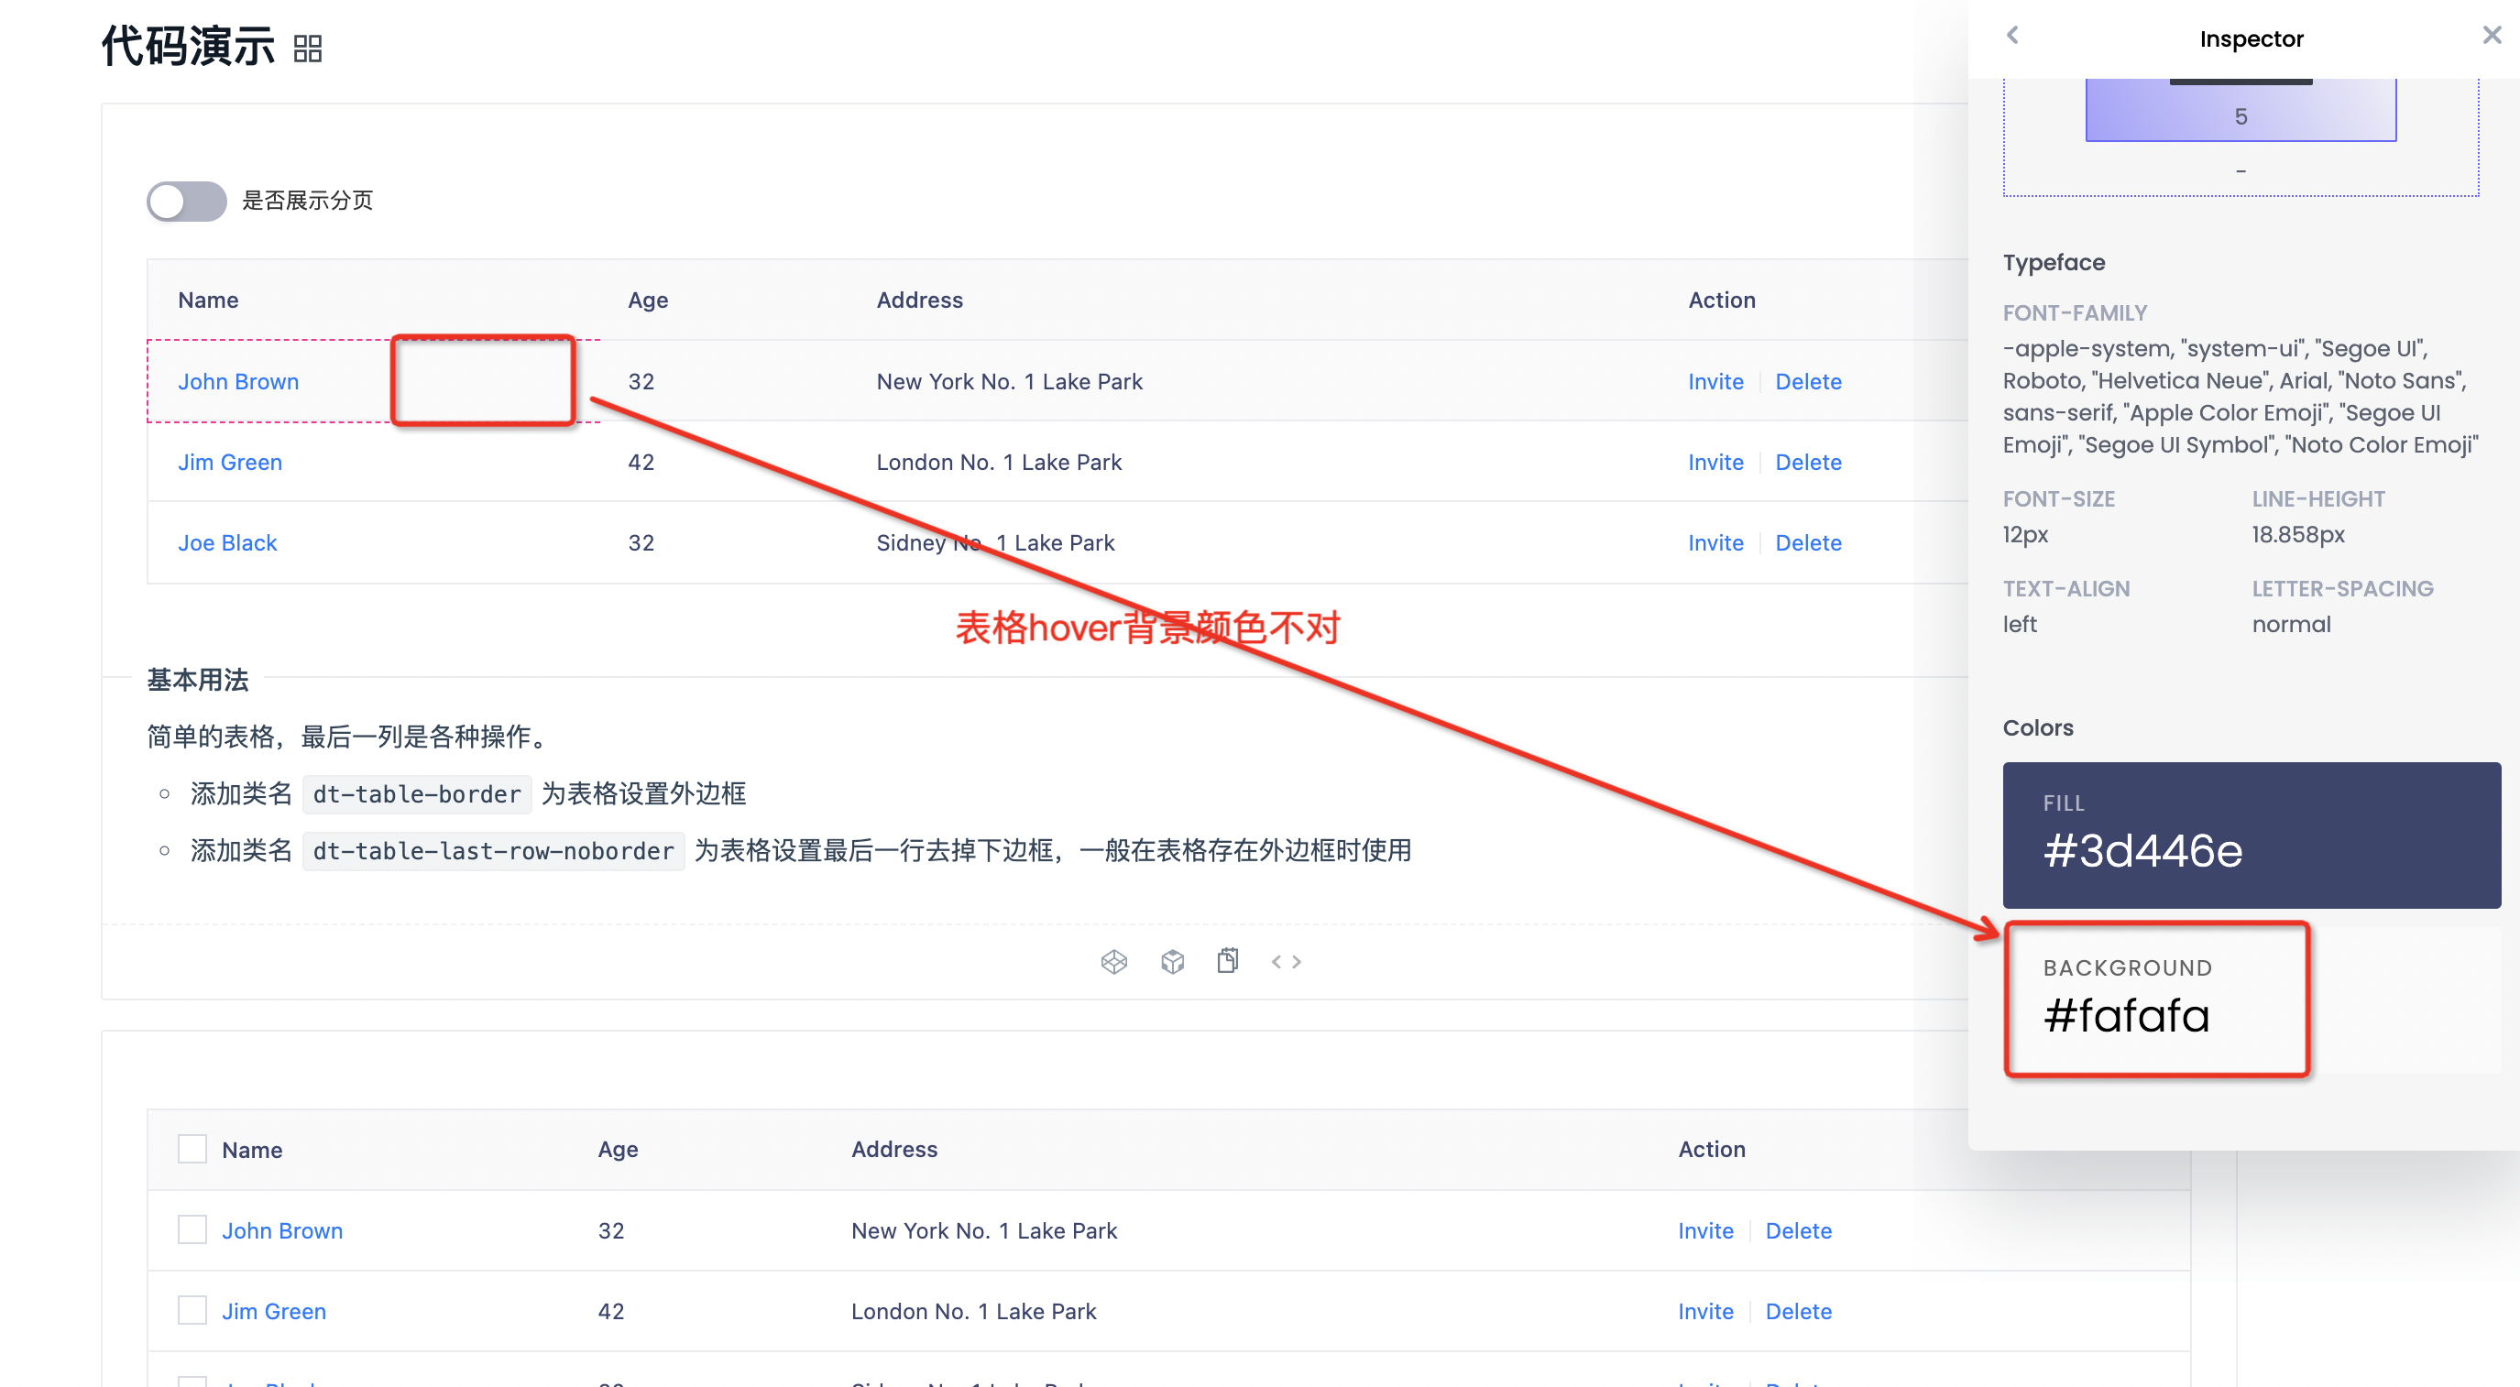The width and height of the screenshot is (2520, 1387).
Task: Copy the demo code snippet
Action: click(1228, 960)
